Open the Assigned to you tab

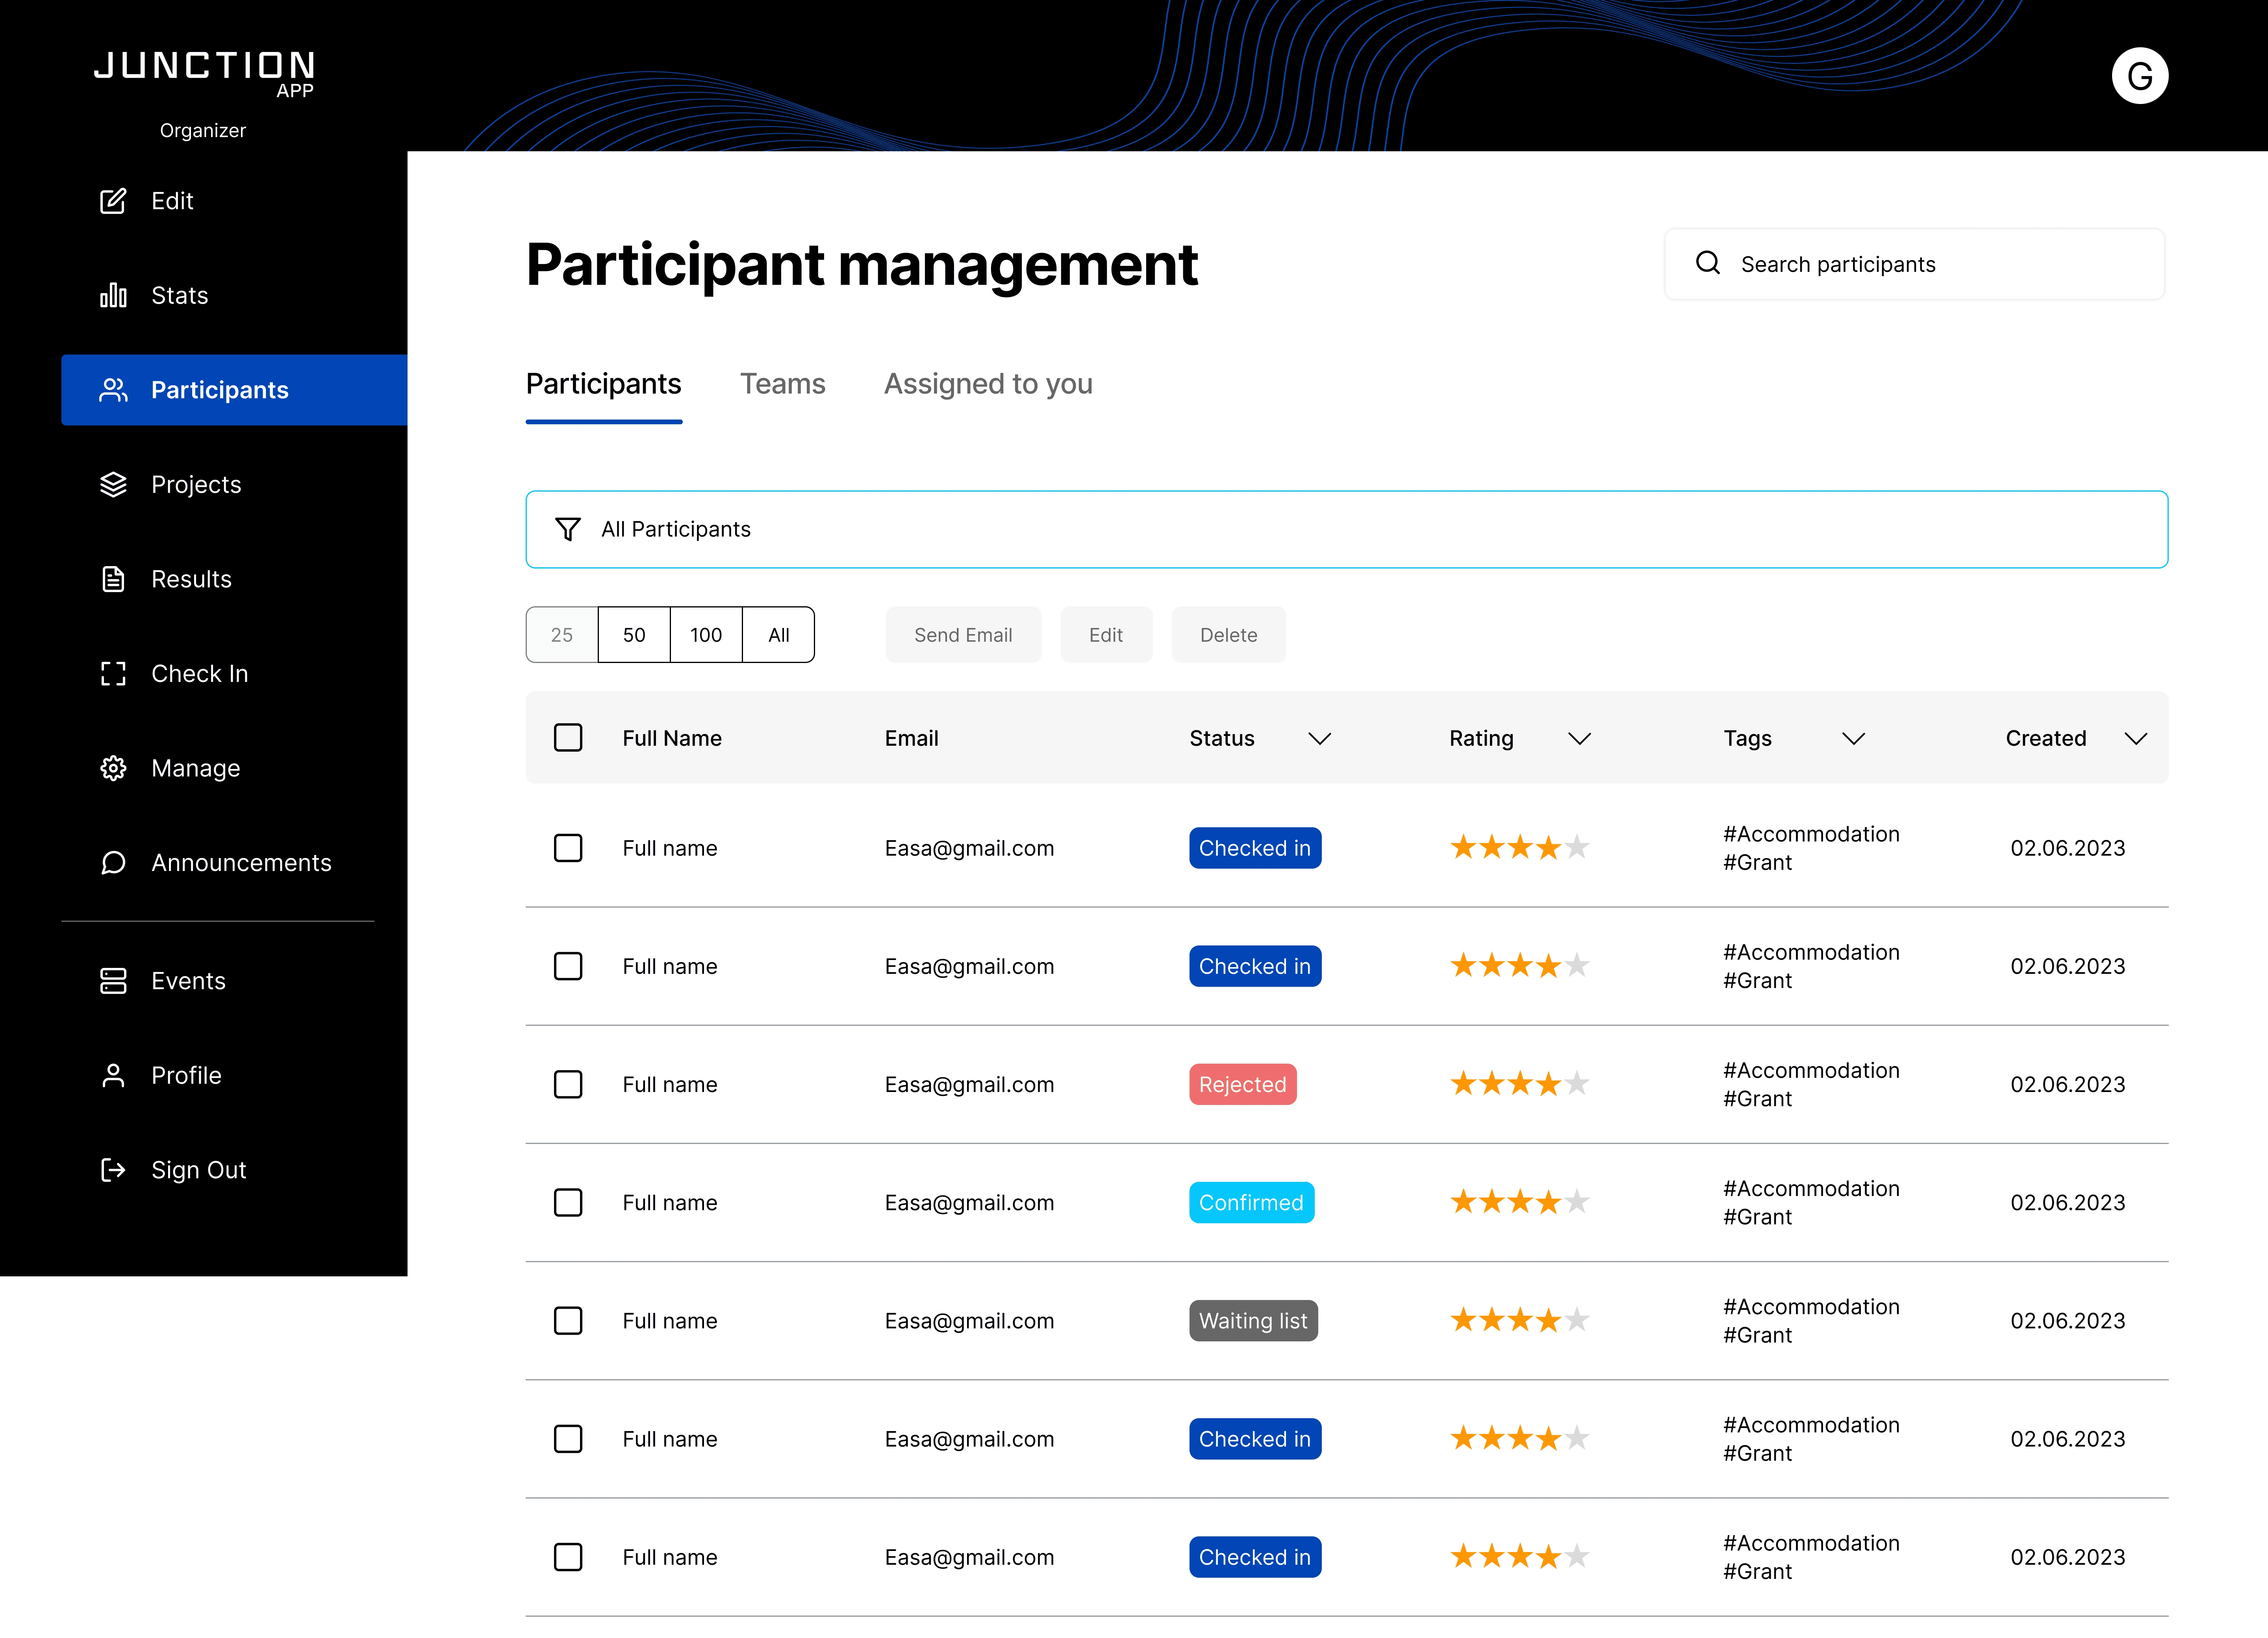point(988,384)
